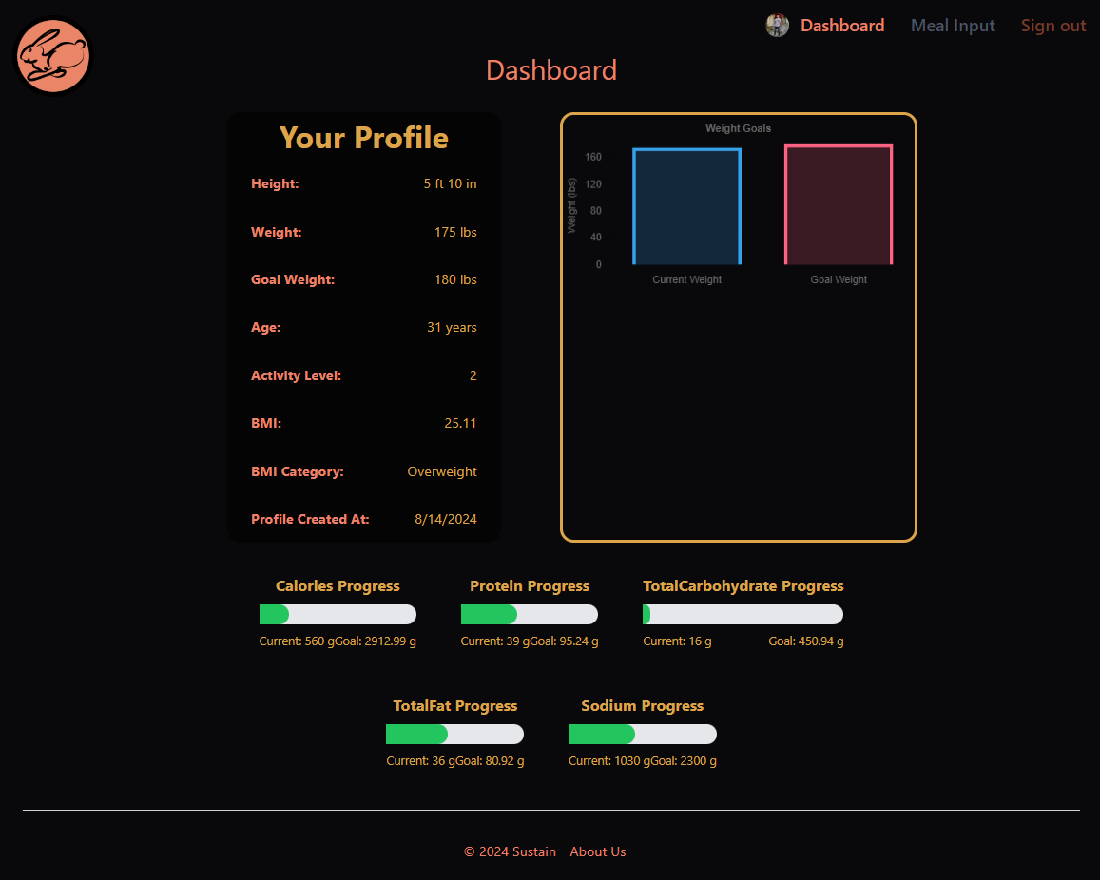This screenshot has height=880, width=1100.
Task: Click the Sign out link
Action: coord(1052,25)
